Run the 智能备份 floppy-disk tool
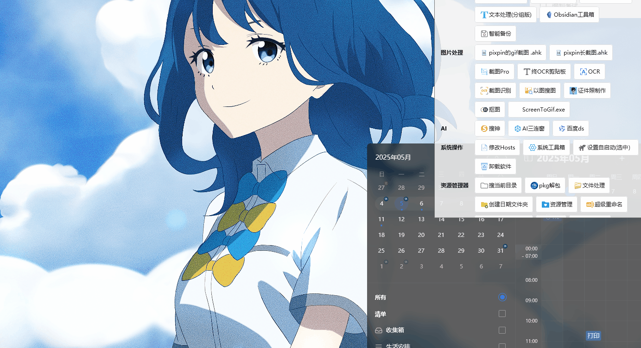This screenshot has width=641, height=348. (x=495, y=34)
